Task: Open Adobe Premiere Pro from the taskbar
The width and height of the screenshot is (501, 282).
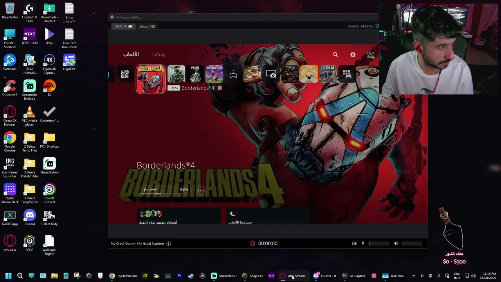Action: (179, 276)
